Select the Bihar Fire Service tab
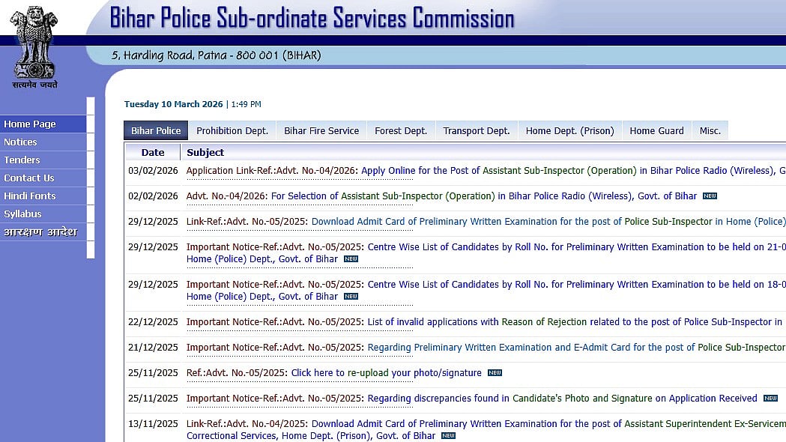This screenshot has width=786, height=442. [x=321, y=130]
